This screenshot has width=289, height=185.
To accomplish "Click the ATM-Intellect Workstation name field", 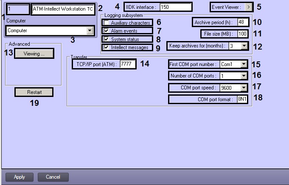I will pos(63,9).
